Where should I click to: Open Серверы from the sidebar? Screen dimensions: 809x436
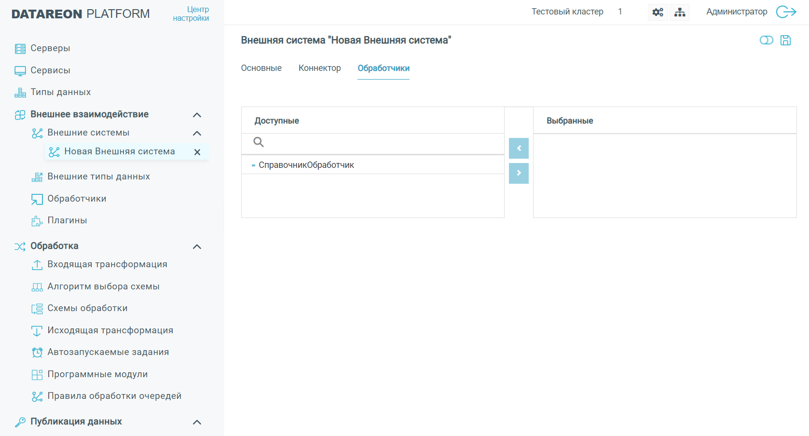point(50,48)
